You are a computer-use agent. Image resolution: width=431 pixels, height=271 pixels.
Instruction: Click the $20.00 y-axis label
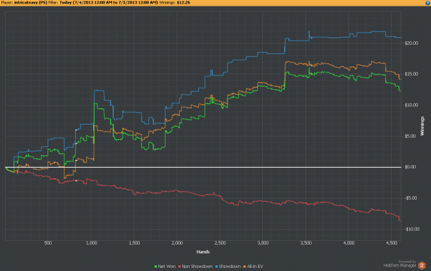pos(411,43)
